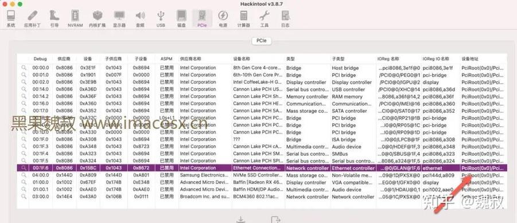Click the update PCI IDs download icon

(241, 220)
